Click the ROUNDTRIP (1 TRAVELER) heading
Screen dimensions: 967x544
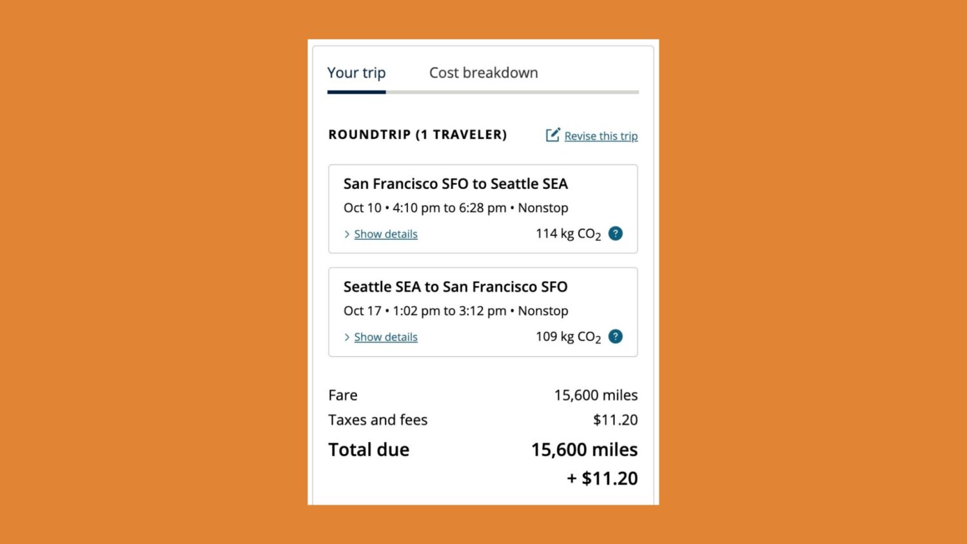tap(417, 135)
